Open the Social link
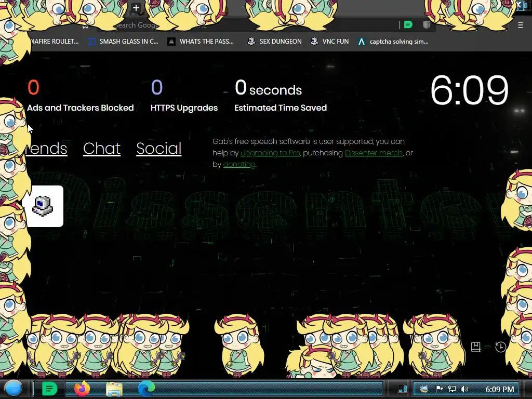Image resolution: width=532 pixels, height=399 pixels. tap(159, 148)
